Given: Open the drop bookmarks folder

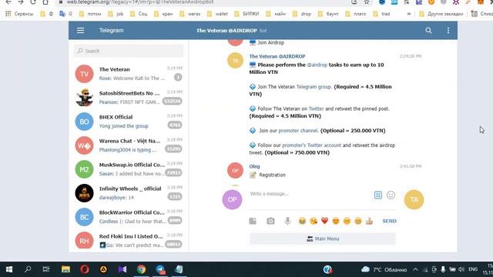Looking at the screenshot, I should [x=302, y=14].
